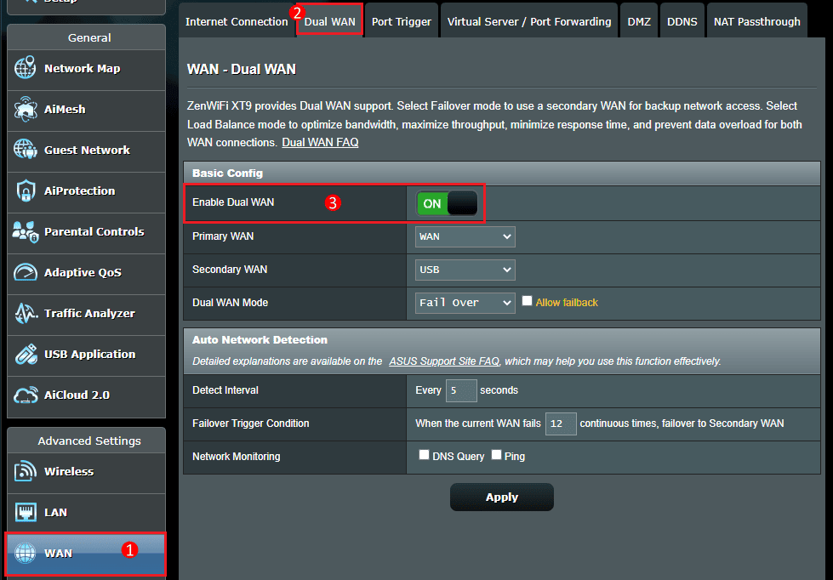Check the Allow failback checkbox
833x580 pixels.
[528, 301]
